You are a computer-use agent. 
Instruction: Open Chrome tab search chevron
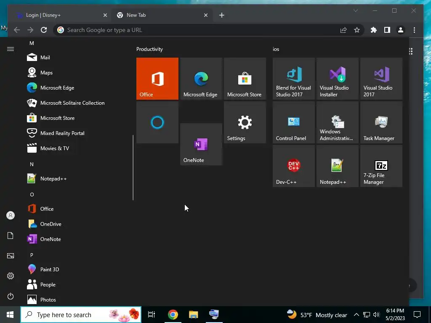pyautogui.click(x=355, y=11)
